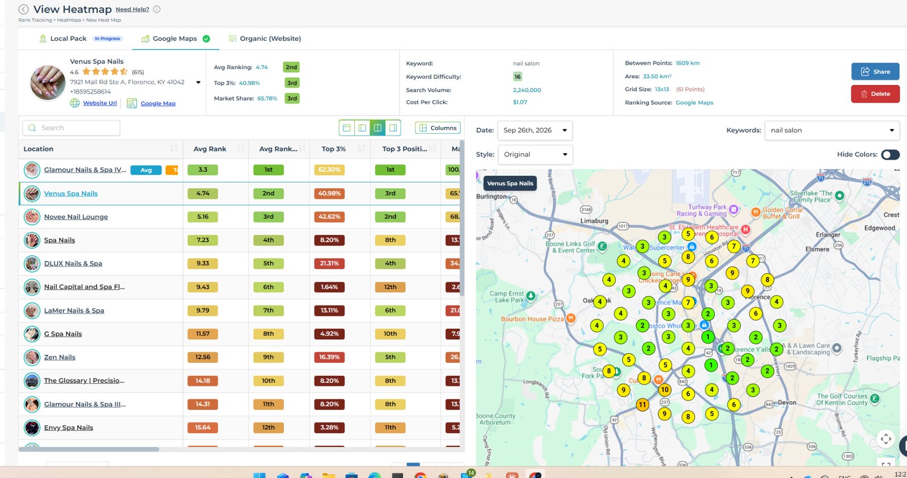Switch to the right-sidebar layout icon
The image size is (907, 478).
[x=393, y=128]
